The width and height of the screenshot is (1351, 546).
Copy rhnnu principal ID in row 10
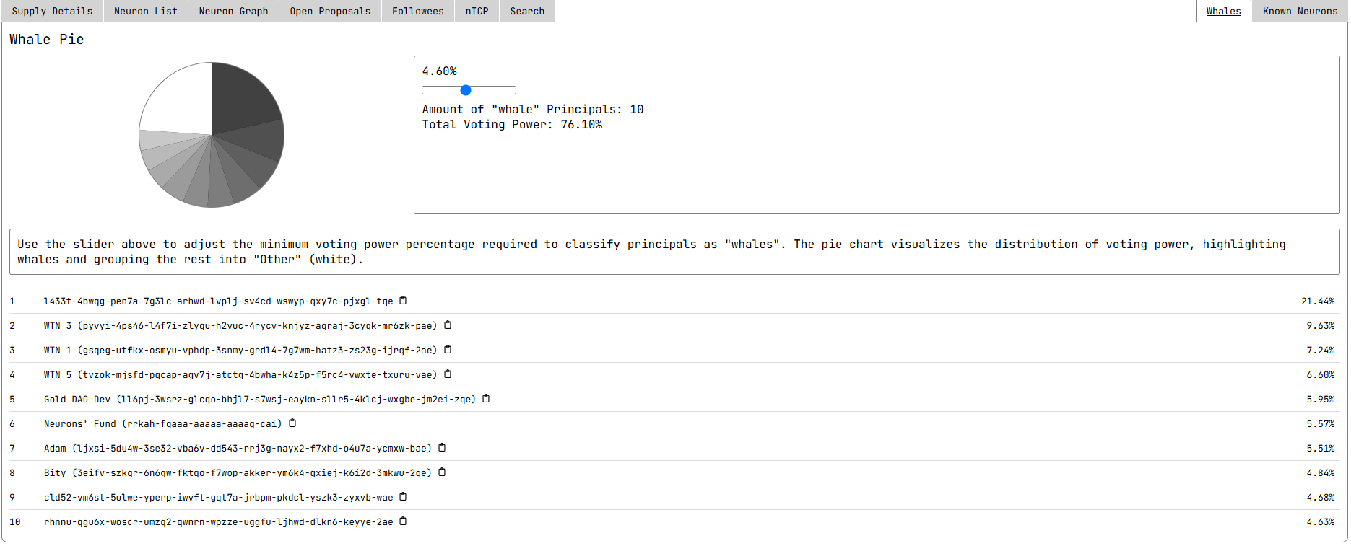point(403,521)
